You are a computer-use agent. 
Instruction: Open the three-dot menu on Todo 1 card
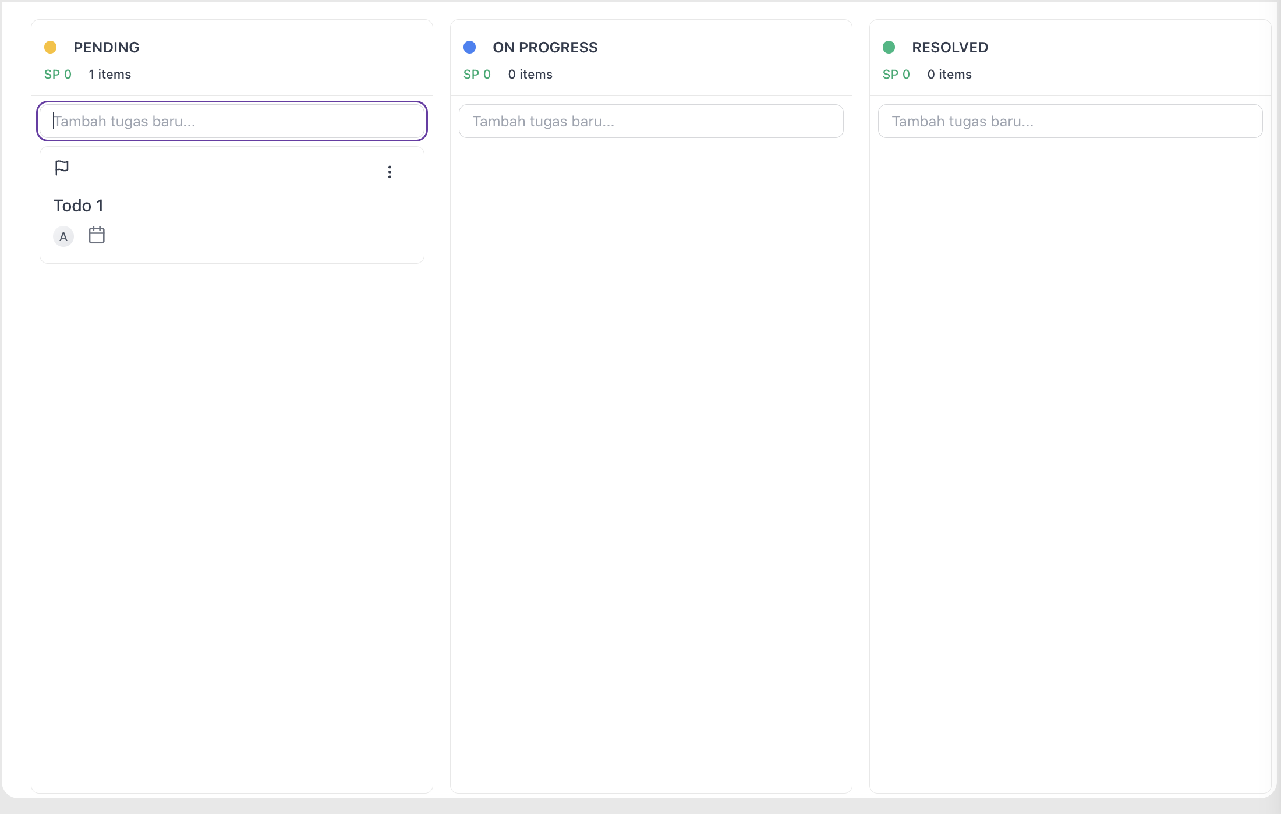tap(390, 172)
